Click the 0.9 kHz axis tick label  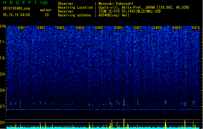(x=3, y=74)
